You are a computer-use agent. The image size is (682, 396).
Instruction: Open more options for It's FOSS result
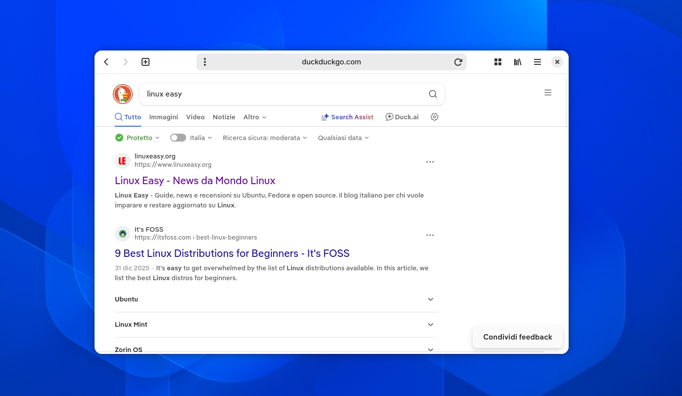click(430, 235)
